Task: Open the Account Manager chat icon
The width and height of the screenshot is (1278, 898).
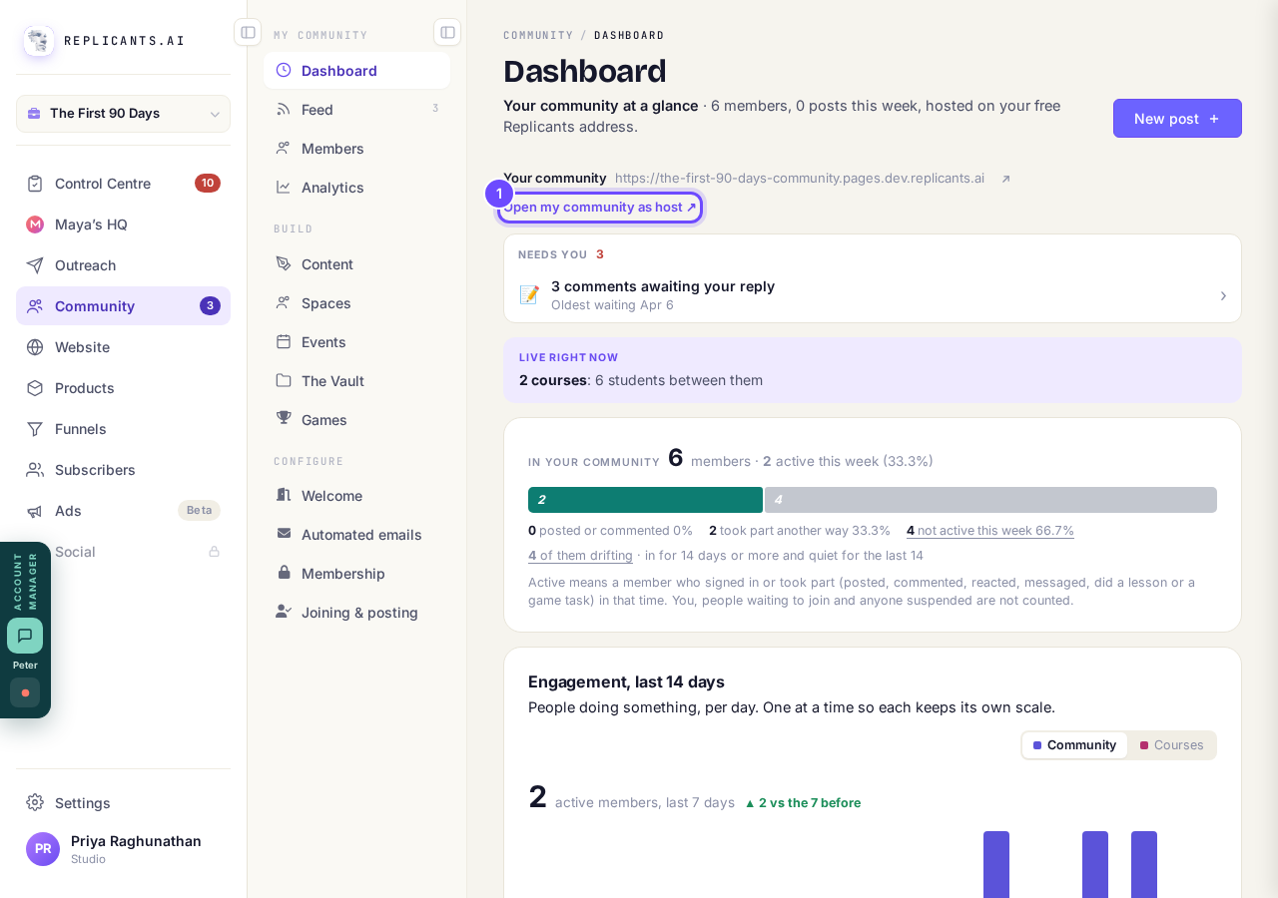Action: (x=25, y=636)
